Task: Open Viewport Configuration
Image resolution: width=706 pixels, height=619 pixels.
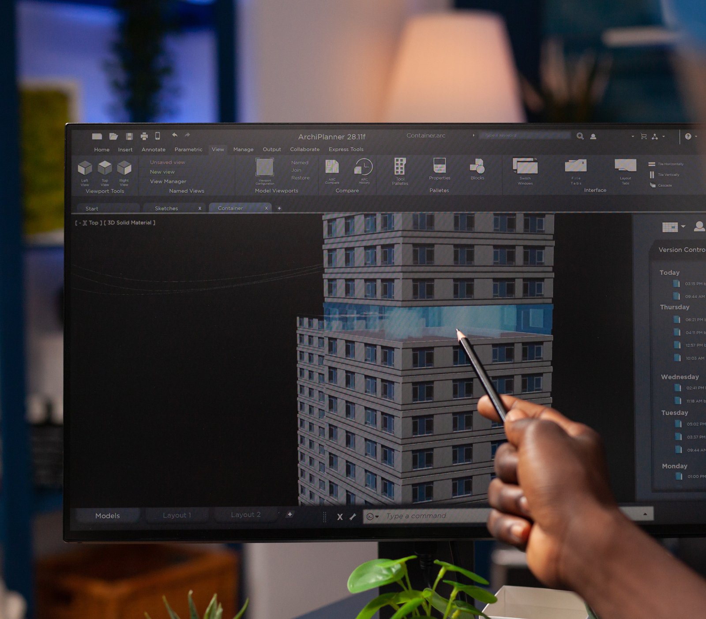Action: click(265, 168)
